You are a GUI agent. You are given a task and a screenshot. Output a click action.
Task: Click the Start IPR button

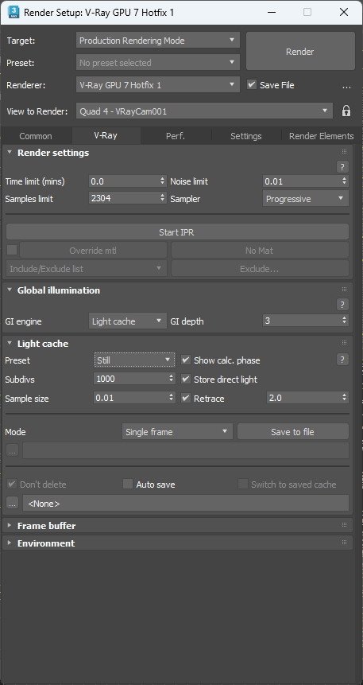pos(177,232)
